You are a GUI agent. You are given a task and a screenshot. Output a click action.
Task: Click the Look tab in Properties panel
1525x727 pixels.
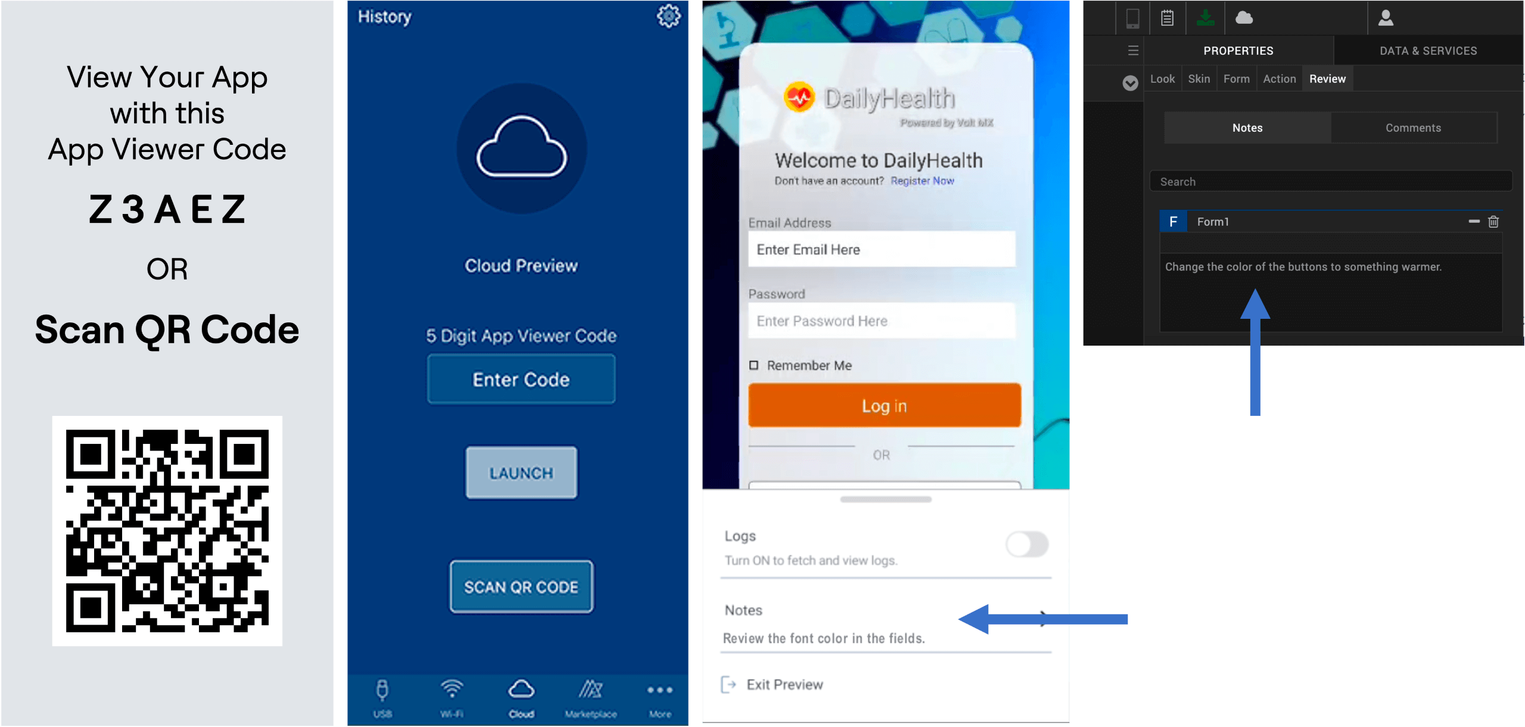pyautogui.click(x=1160, y=78)
